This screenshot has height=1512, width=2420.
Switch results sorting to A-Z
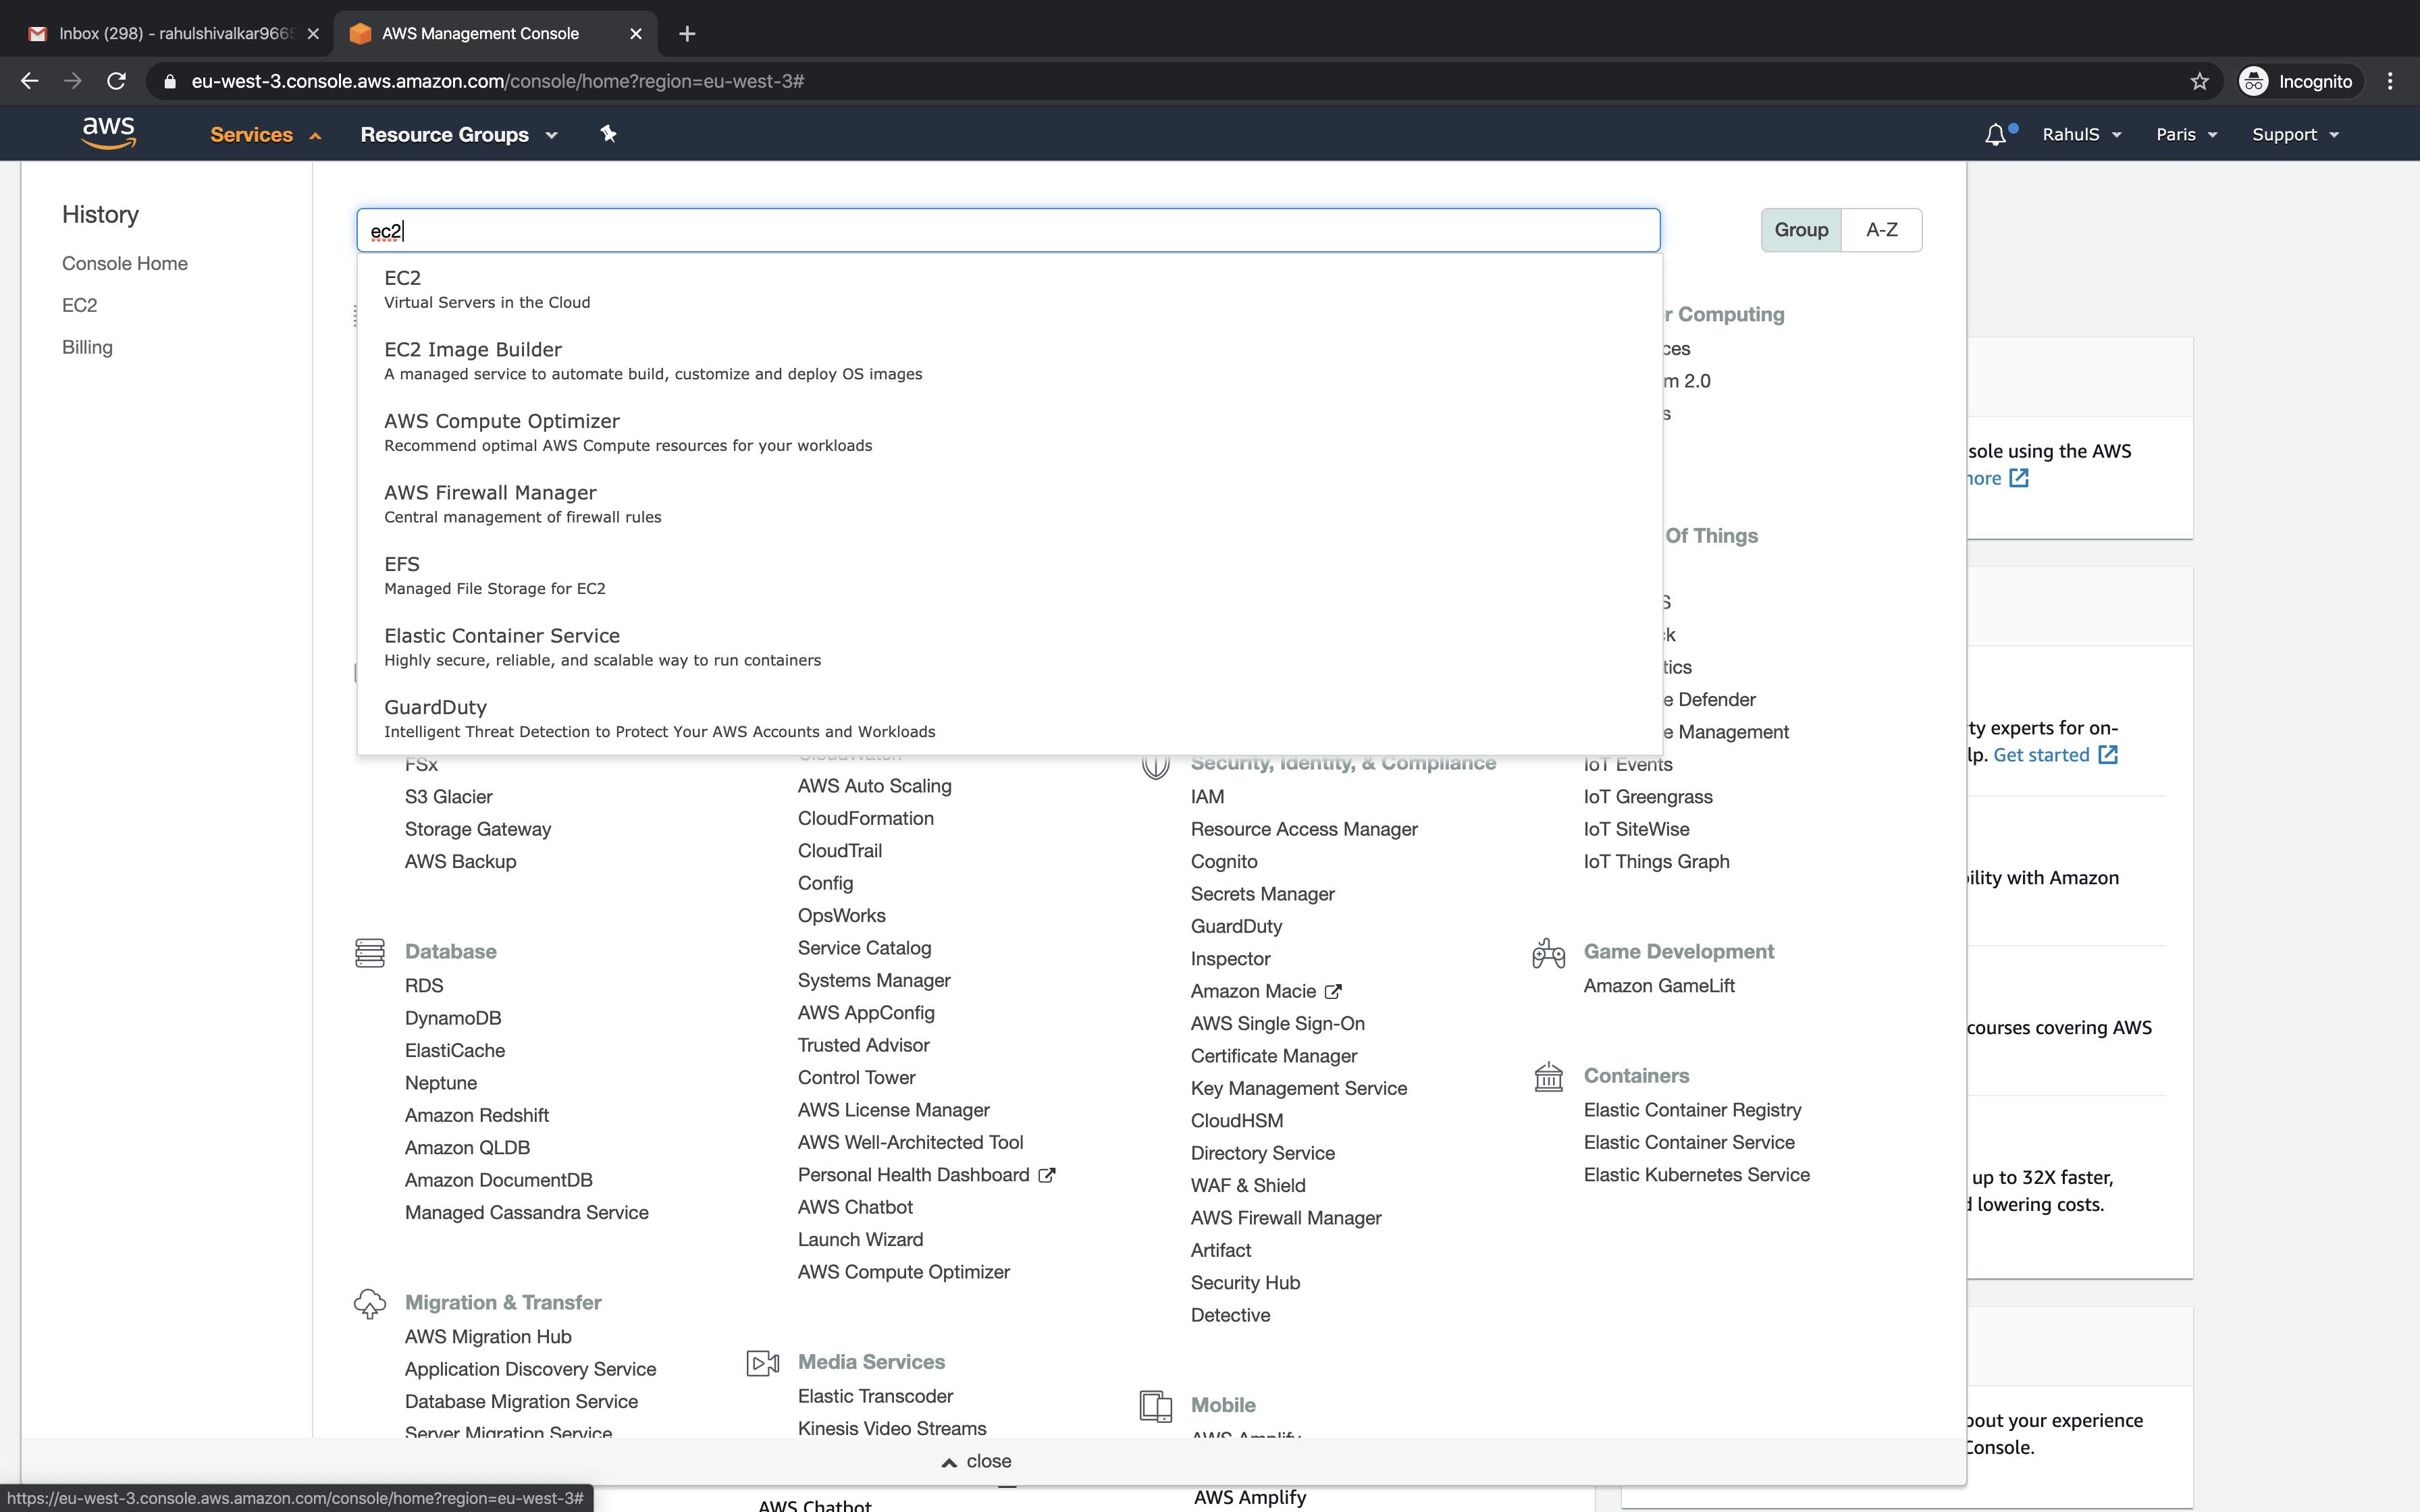click(x=1882, y=229)
